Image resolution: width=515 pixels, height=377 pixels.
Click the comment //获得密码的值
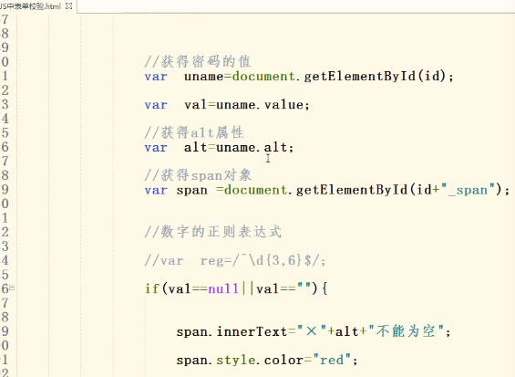(x=198, y=61)
